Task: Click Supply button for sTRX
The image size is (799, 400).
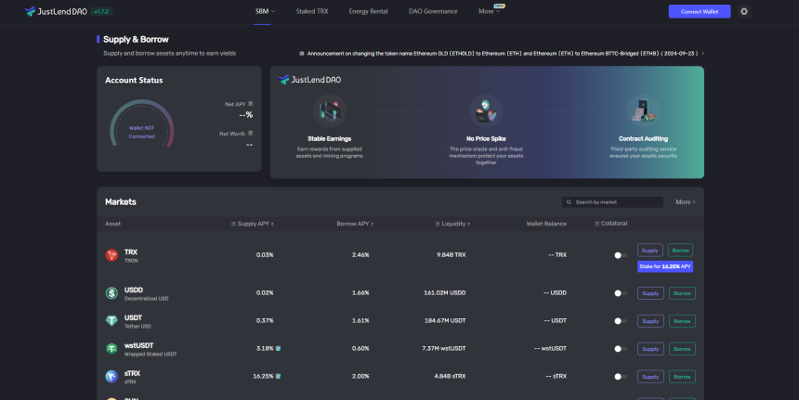Action: coord(650,377)
